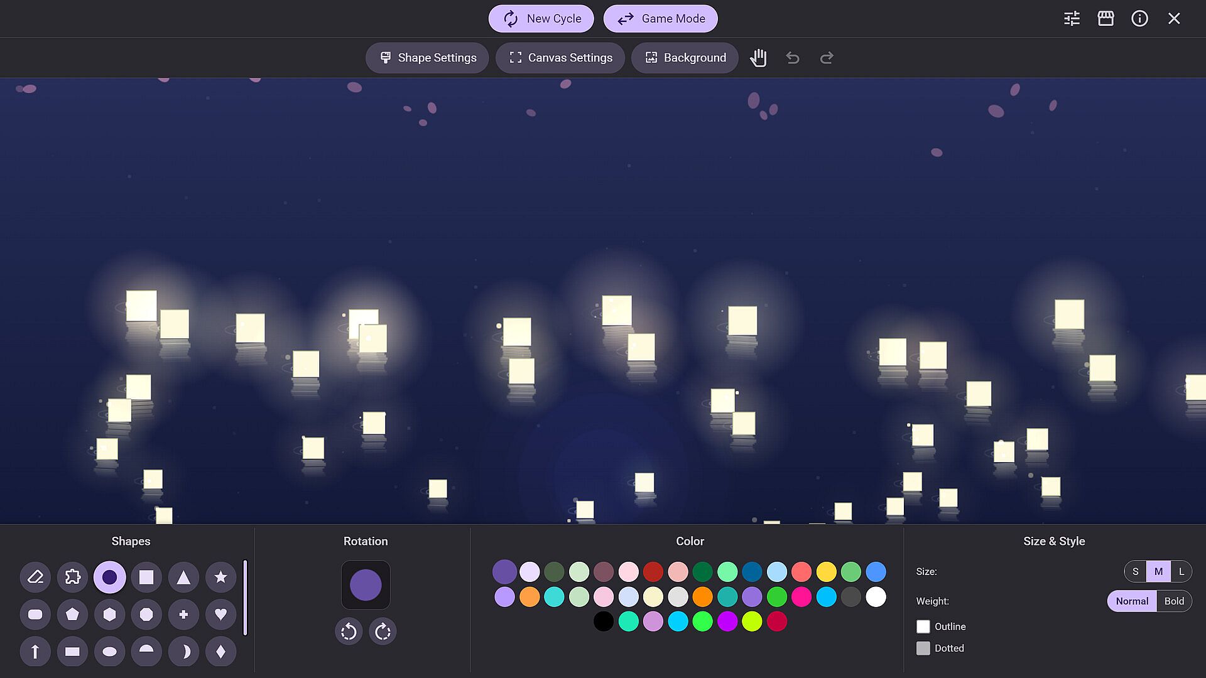Open the Background options
This screenshot has width=1206, height=678.
point(685,58)
